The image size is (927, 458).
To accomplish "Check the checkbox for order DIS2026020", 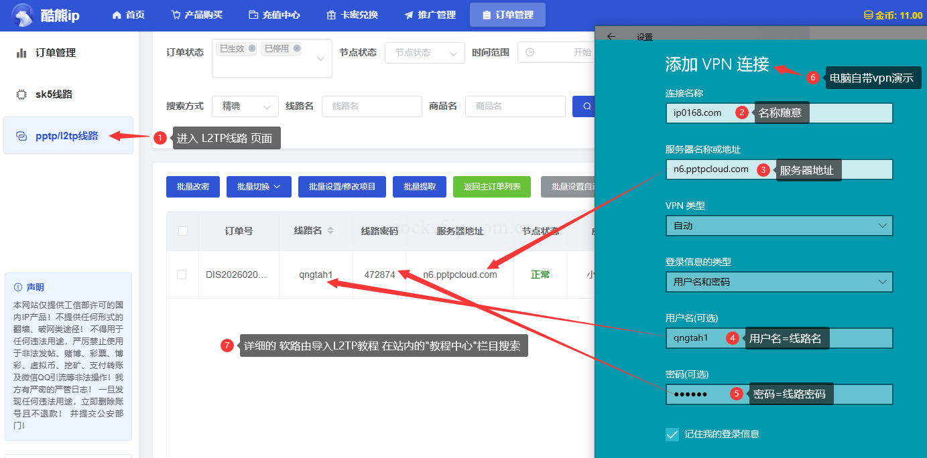I will (183, 275).
